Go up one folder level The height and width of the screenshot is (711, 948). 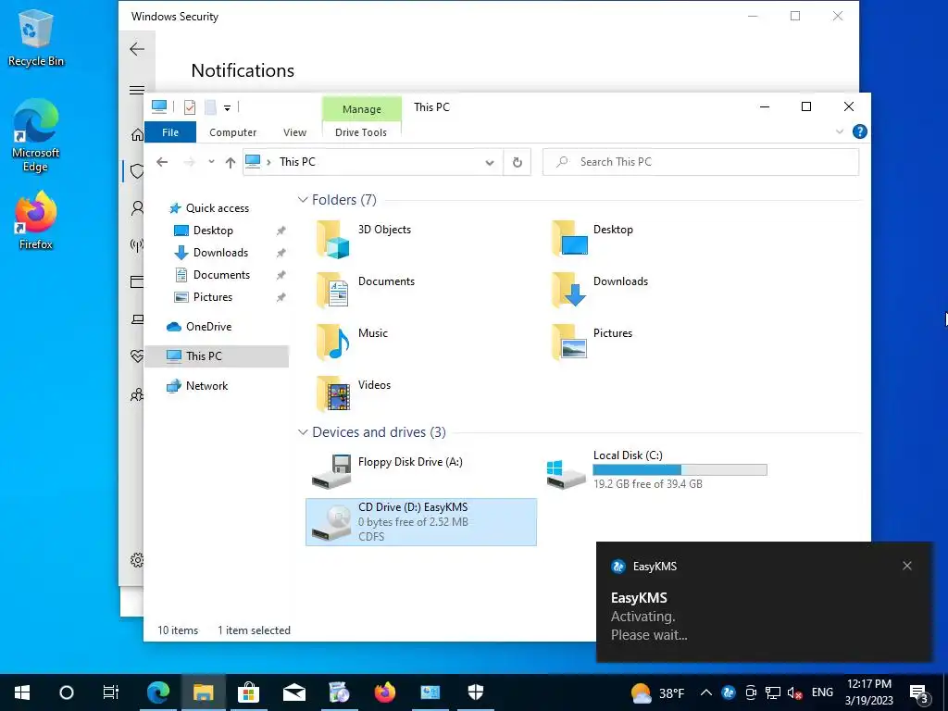coord(230,162)
